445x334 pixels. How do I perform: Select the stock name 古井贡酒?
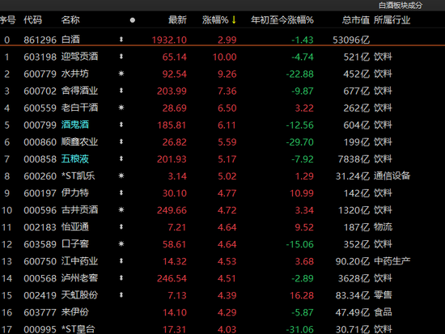80,209
